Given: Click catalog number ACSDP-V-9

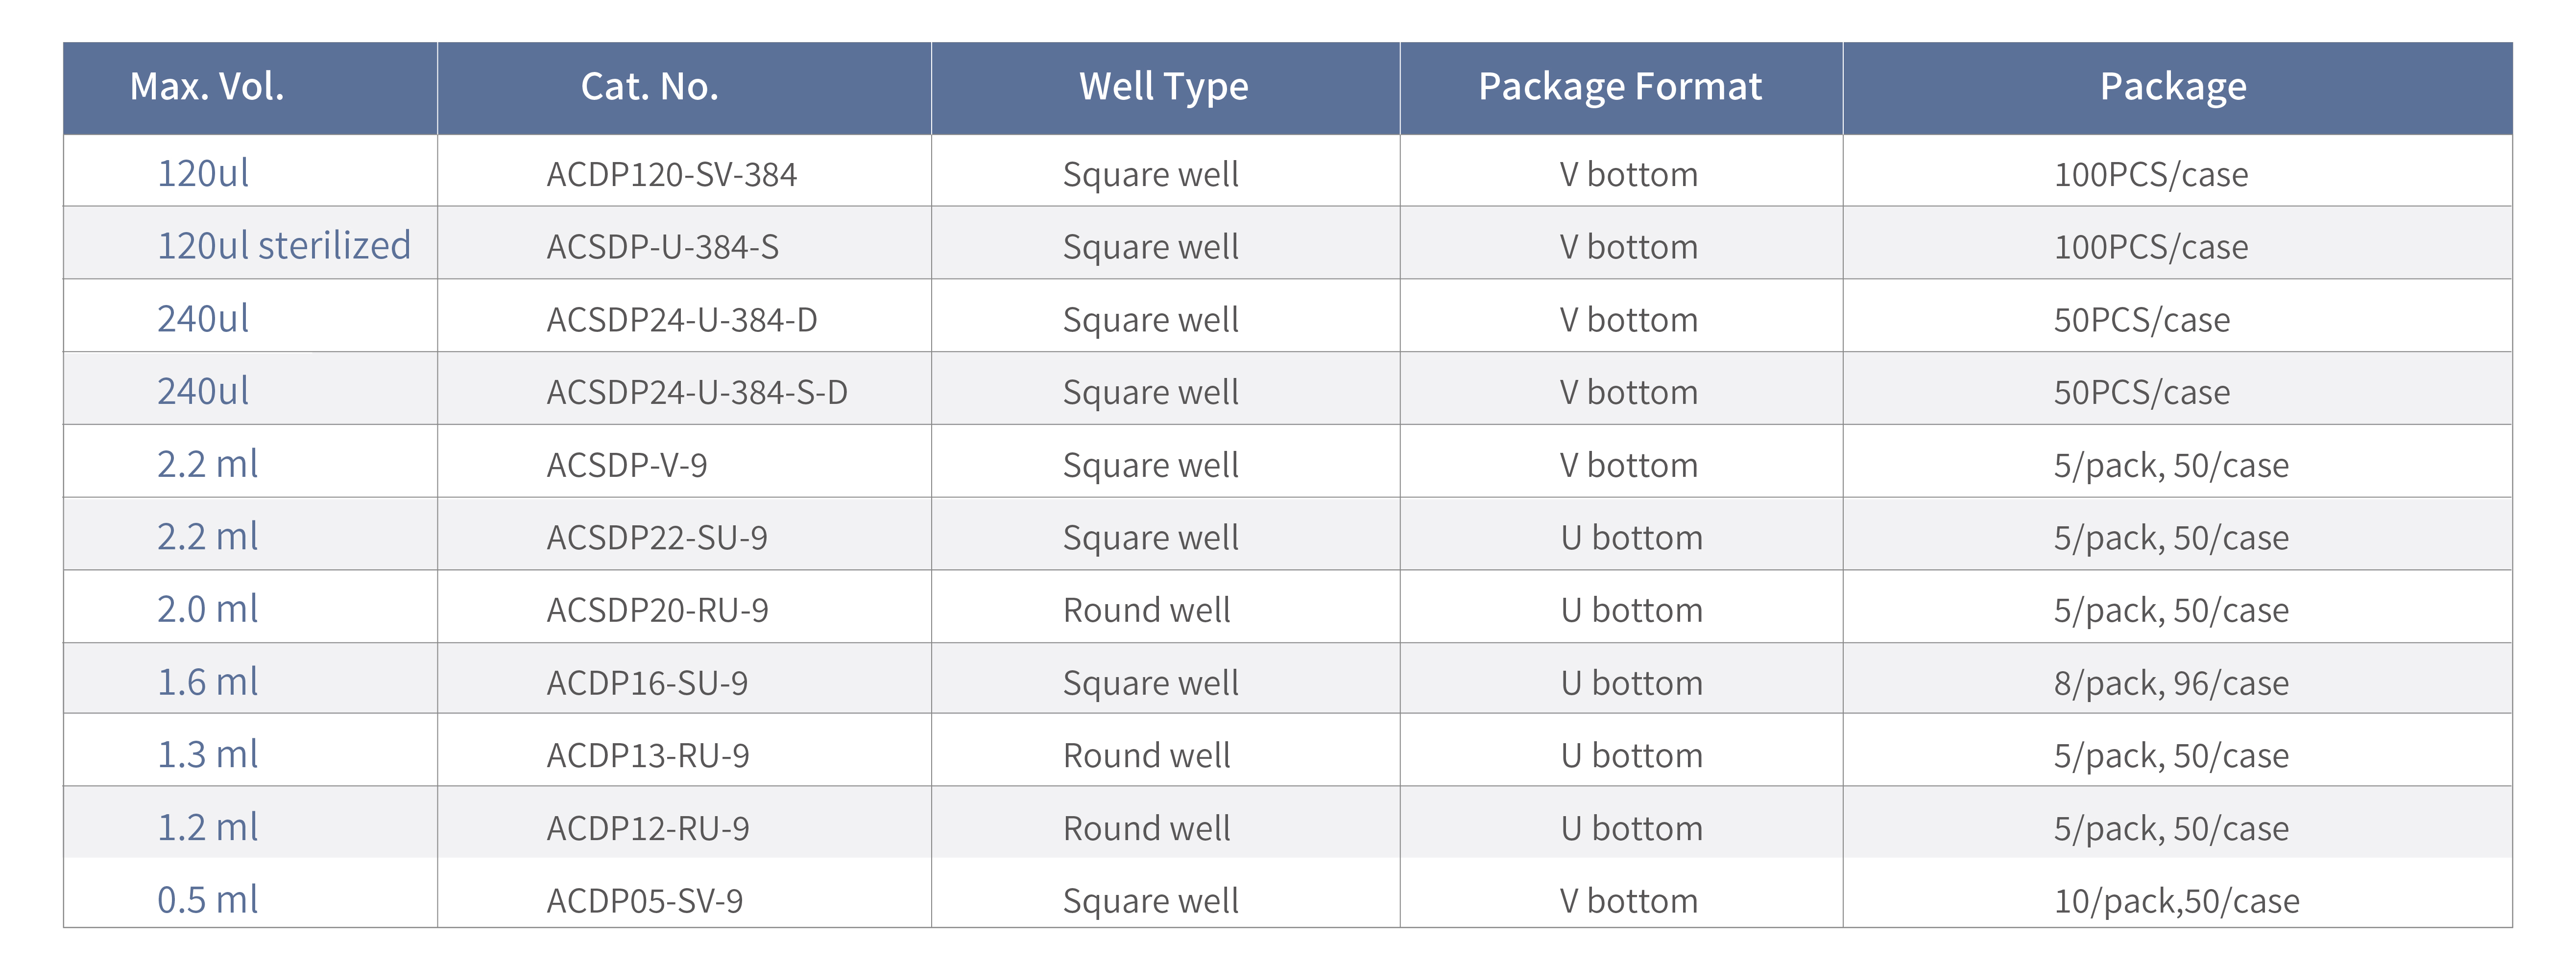Looking at the screenshot, I should pyautogui.click(x=627, y=465).
